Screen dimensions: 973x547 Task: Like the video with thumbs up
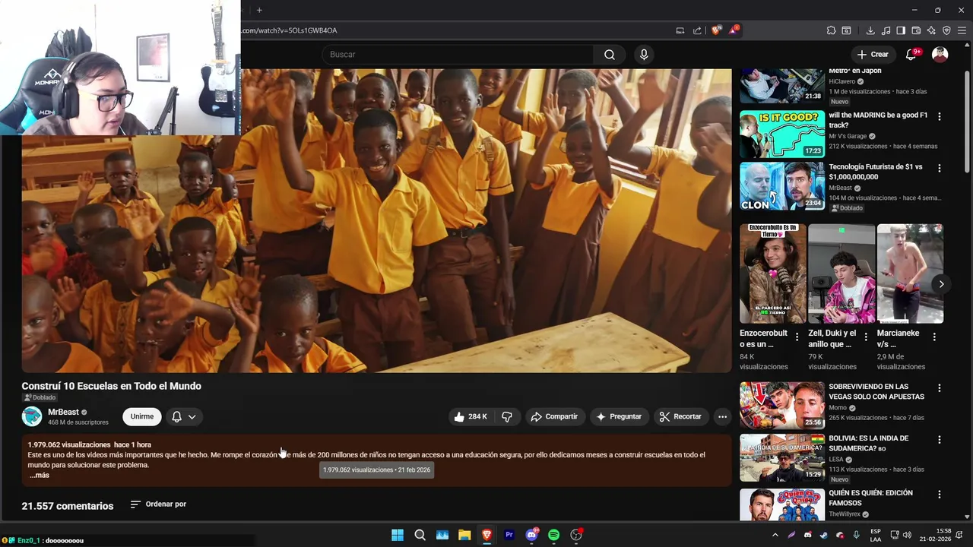coord(471,416)
